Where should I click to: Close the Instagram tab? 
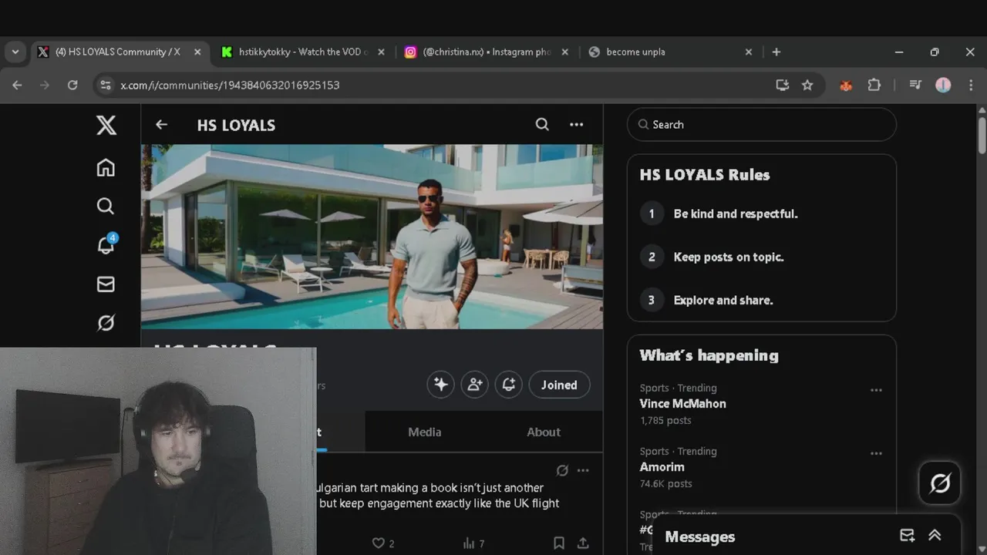point(564,52)
